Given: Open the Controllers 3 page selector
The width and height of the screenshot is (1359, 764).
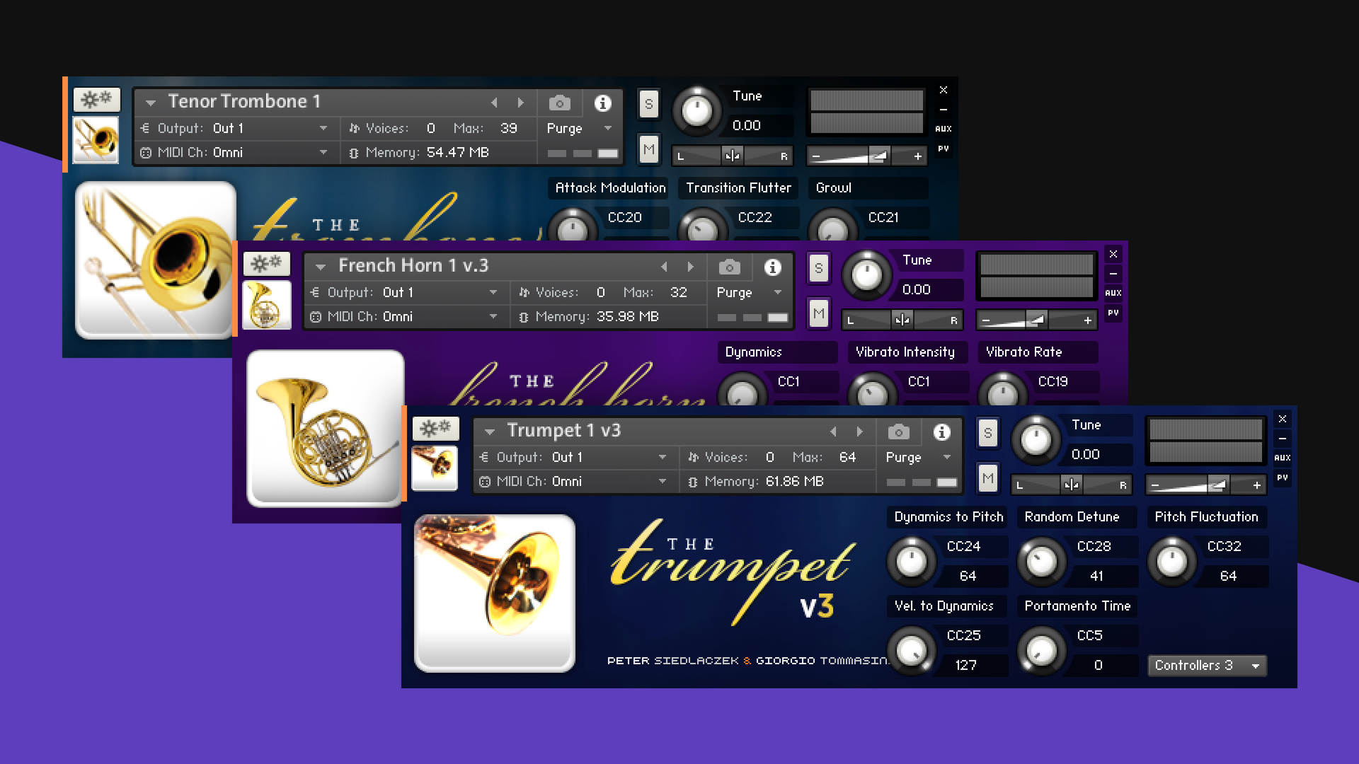Looking at the screenshot, I should (x=1207, y=665).
